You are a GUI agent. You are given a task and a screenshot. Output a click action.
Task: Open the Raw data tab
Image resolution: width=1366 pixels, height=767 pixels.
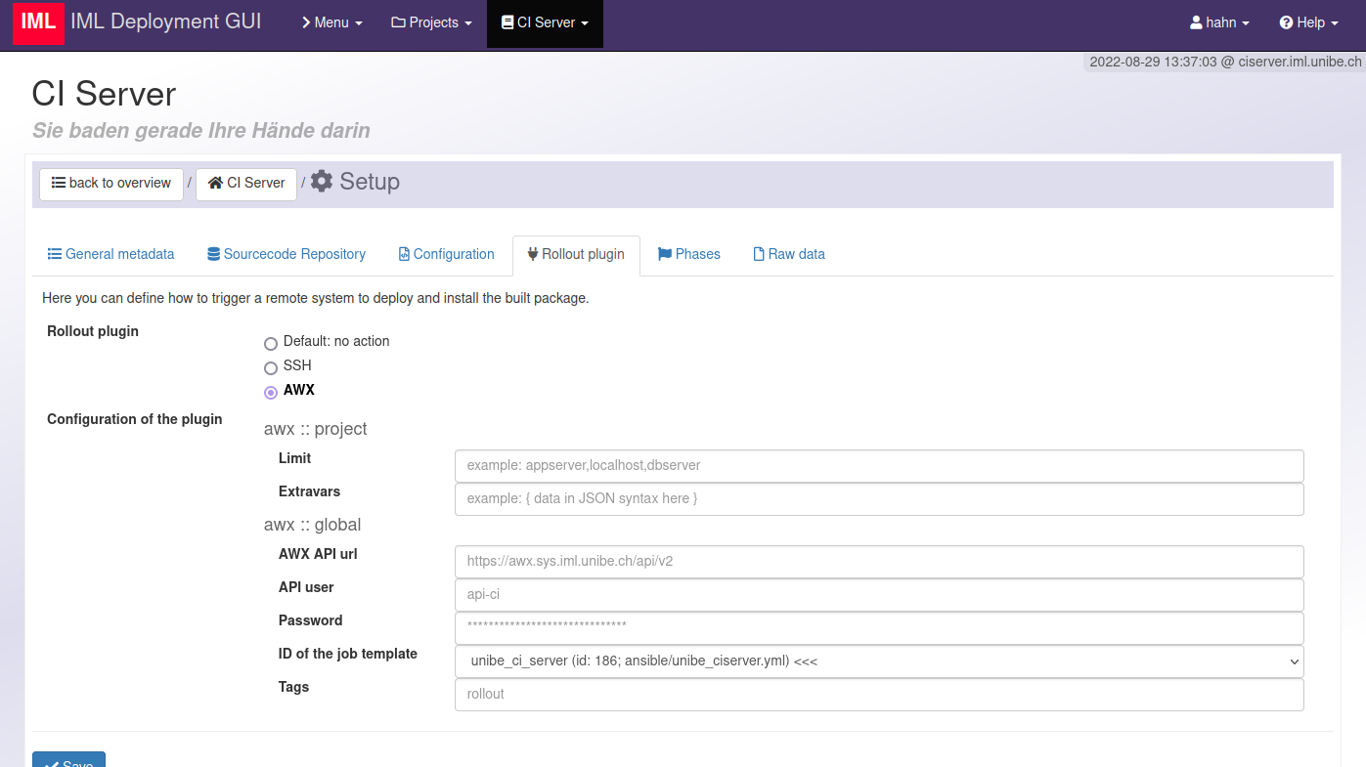click(789, 254)
